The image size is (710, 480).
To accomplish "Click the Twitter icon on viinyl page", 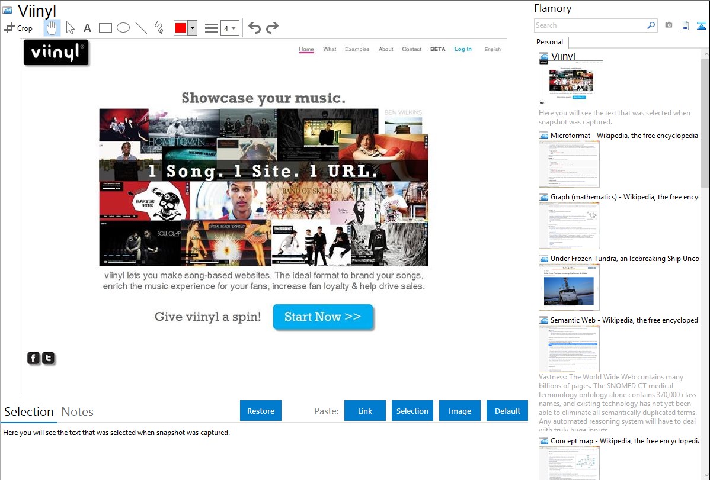I will [x=48, y=358].
